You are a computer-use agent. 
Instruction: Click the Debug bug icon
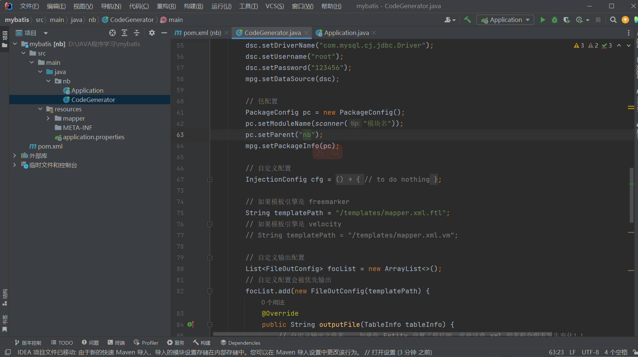pos(555,20)
